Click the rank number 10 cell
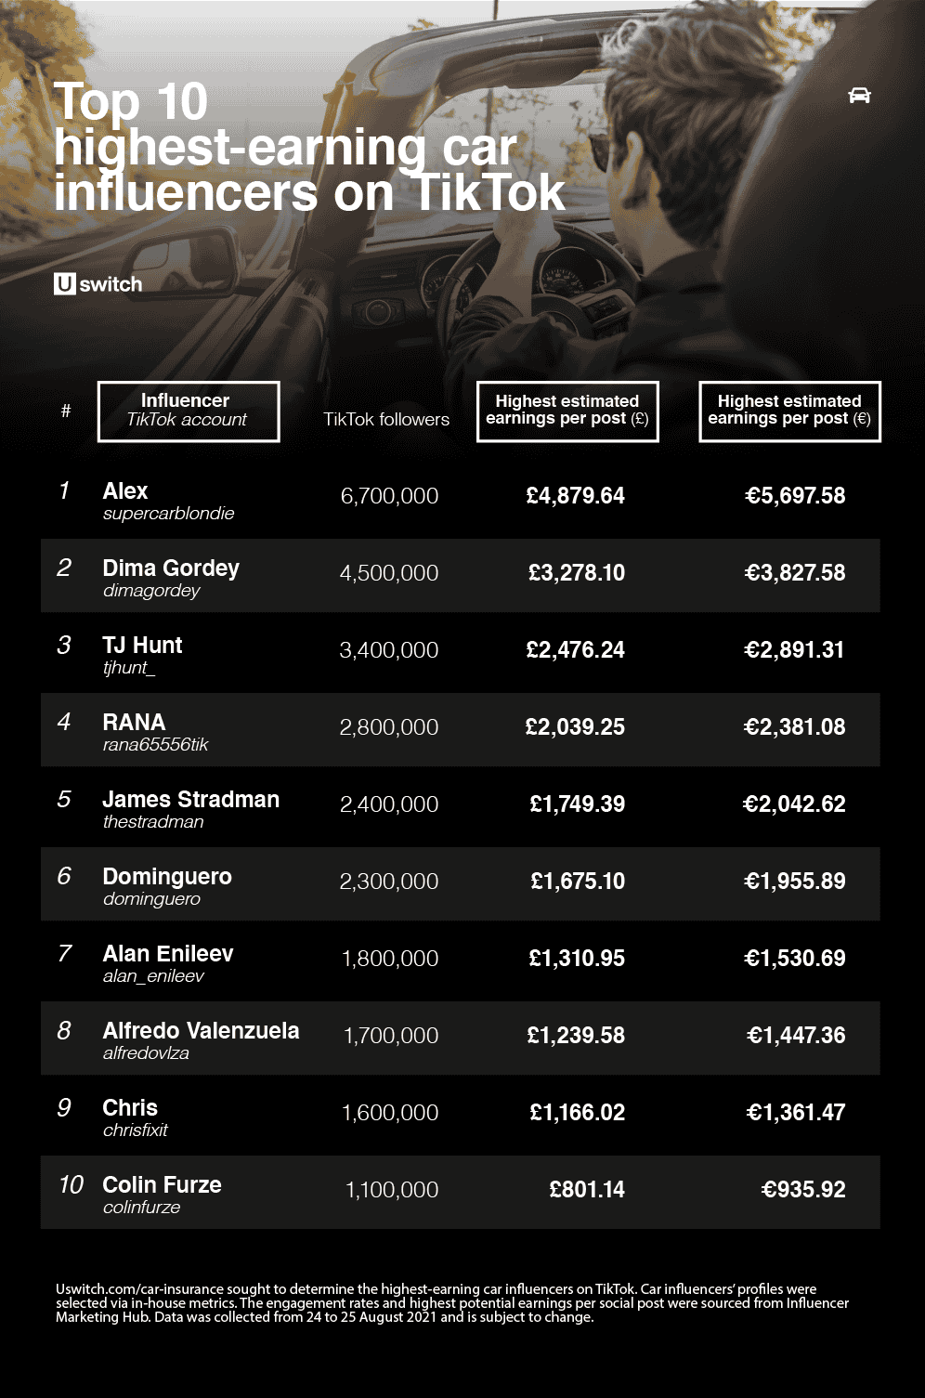Screen dimensions: 925x1398 71,1185
